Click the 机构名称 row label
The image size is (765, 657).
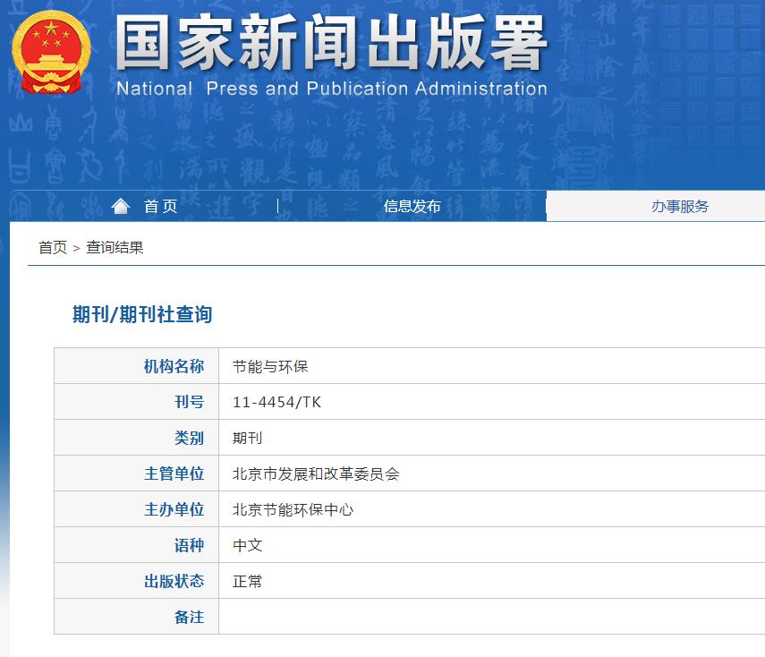177,365
